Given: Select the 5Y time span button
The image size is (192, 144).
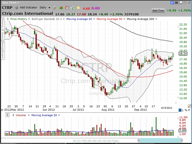Looking at the screenshot, I should (x=75, y=141).
